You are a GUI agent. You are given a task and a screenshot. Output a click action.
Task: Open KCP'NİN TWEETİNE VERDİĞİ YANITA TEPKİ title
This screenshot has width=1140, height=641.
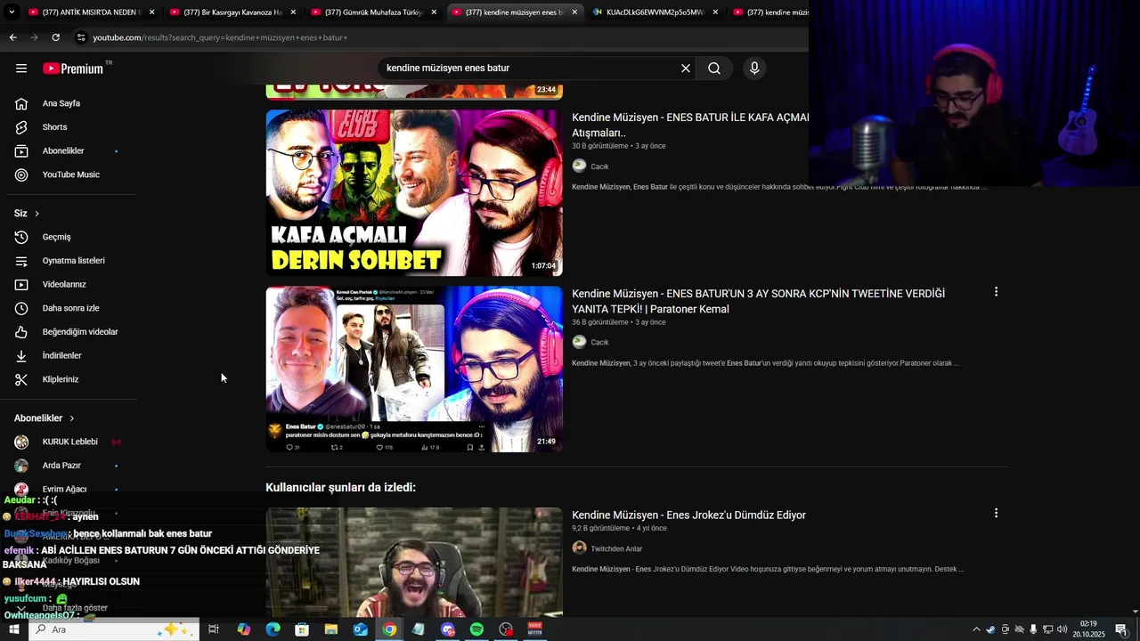tap(758, 301)
